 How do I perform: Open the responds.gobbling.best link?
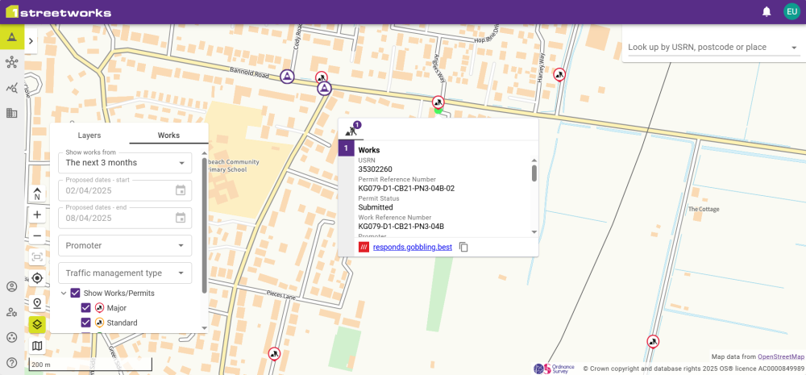(413, 247)
